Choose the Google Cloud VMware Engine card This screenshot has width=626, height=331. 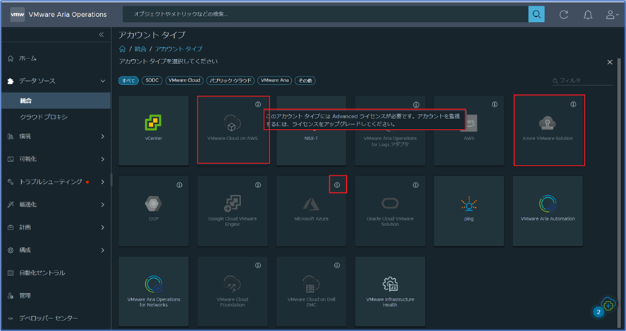(x=233, y=211)
